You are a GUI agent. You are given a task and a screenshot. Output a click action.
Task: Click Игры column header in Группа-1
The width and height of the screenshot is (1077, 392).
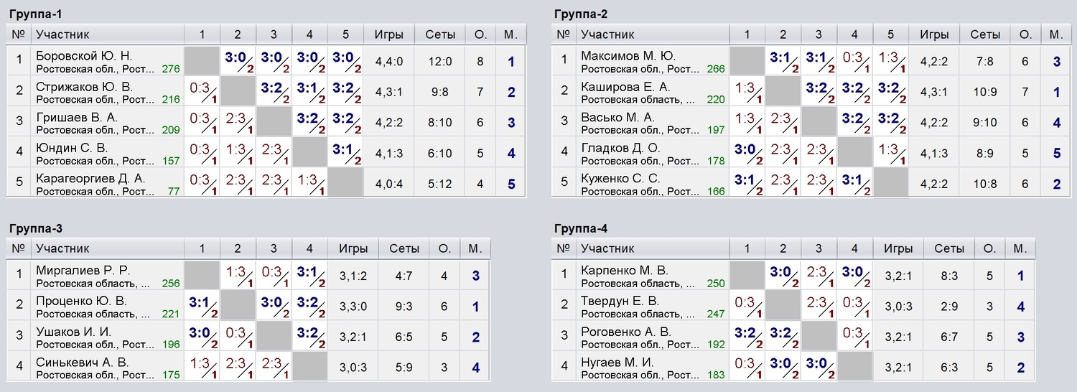[x=388, y=34]
